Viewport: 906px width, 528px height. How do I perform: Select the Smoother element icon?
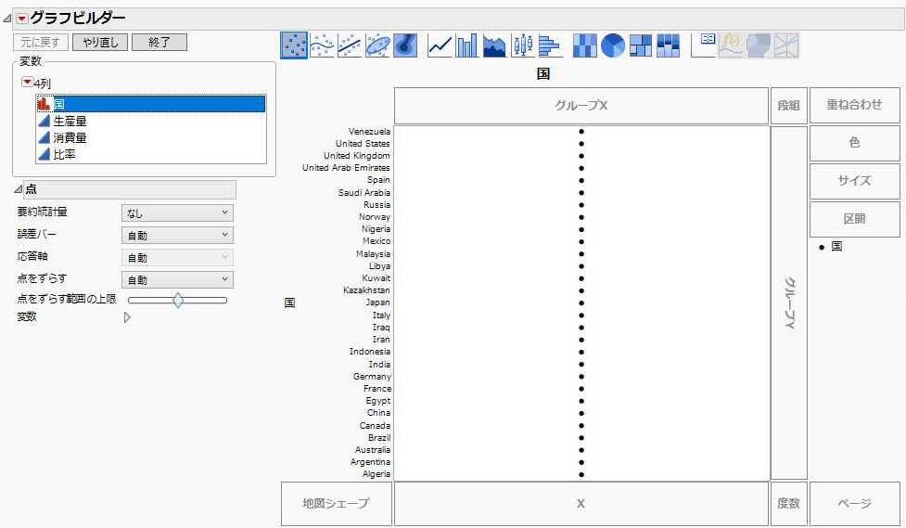[321, 45]
